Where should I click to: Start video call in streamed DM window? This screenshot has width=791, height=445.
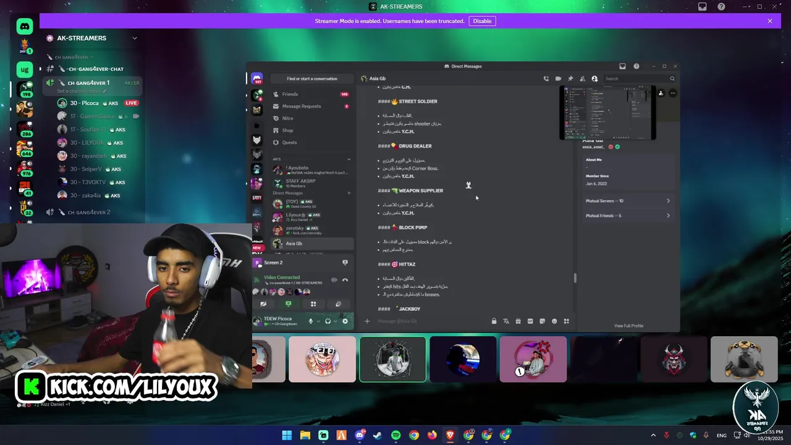coord(558,78)
